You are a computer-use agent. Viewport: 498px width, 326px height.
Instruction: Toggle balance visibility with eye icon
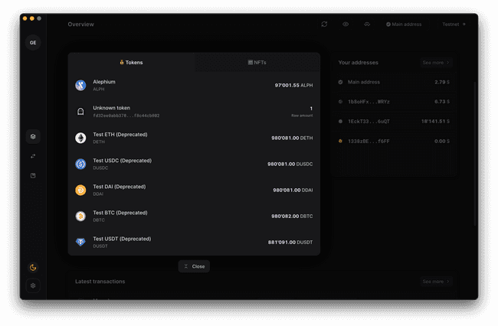point(346,24)
